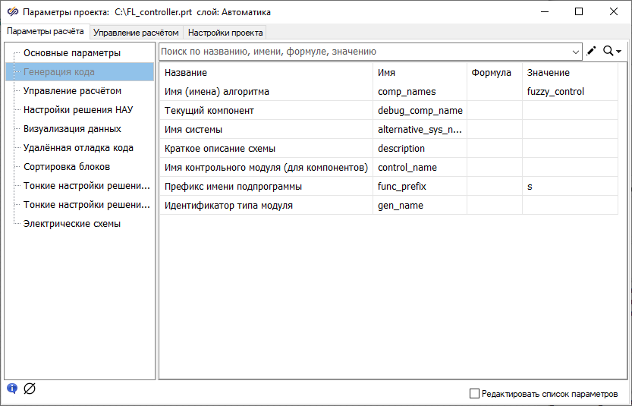This screenshot has width=632, height=406.
Task: Open 'Визуализация данных' section
Action: (x=72, y=129)
